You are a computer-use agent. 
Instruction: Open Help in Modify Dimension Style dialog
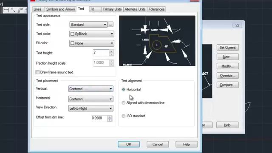tap(187, 144)
